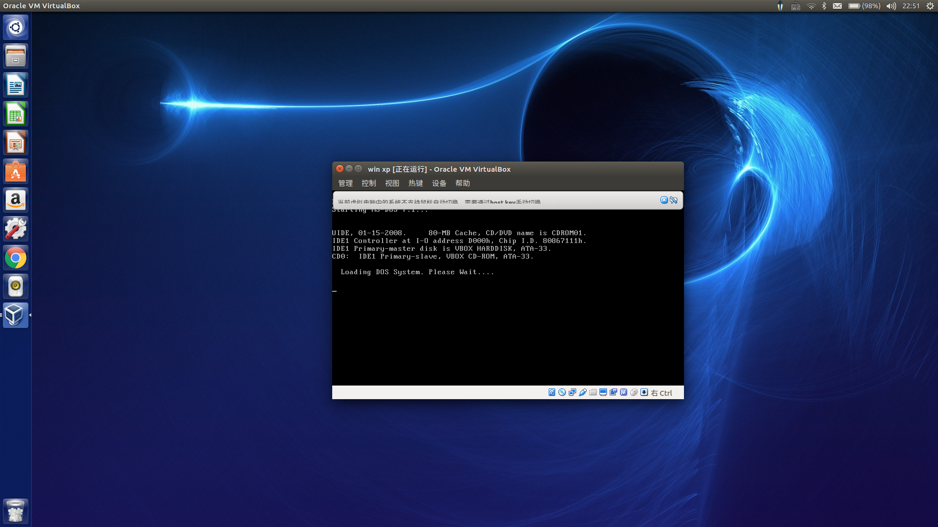
Task: Click the 22:51 clock in the panel
Action: [911, 6]
